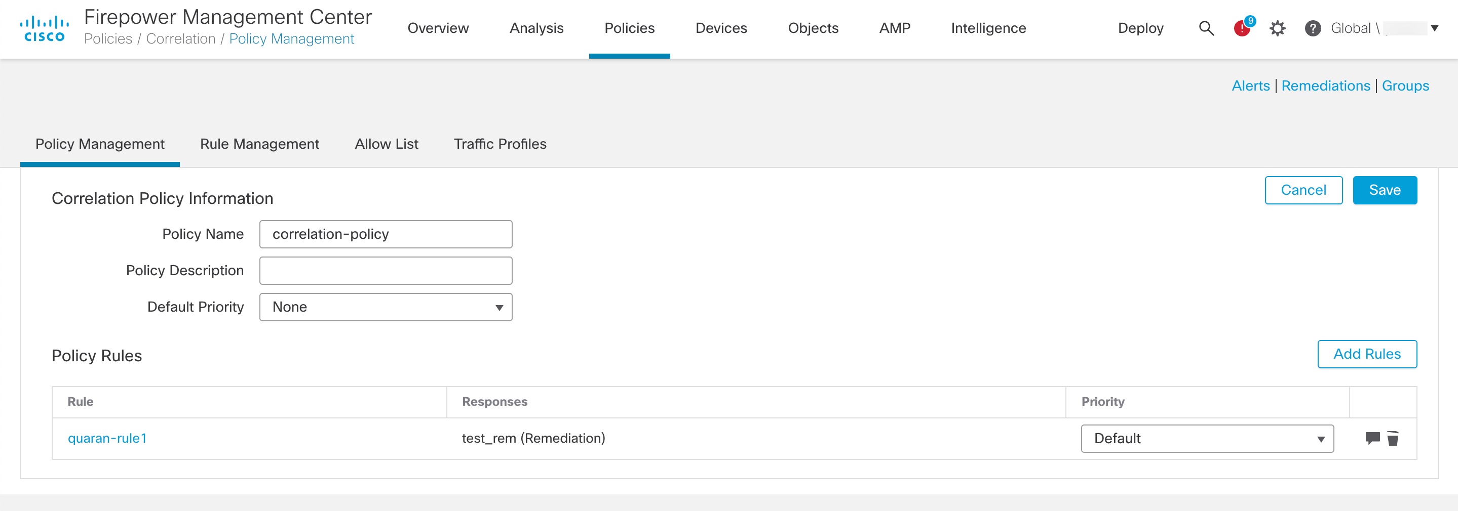This screenshot has height=511, width=1458.
Task: Save the correlation policy
Action: click(x=1385, y=190)
